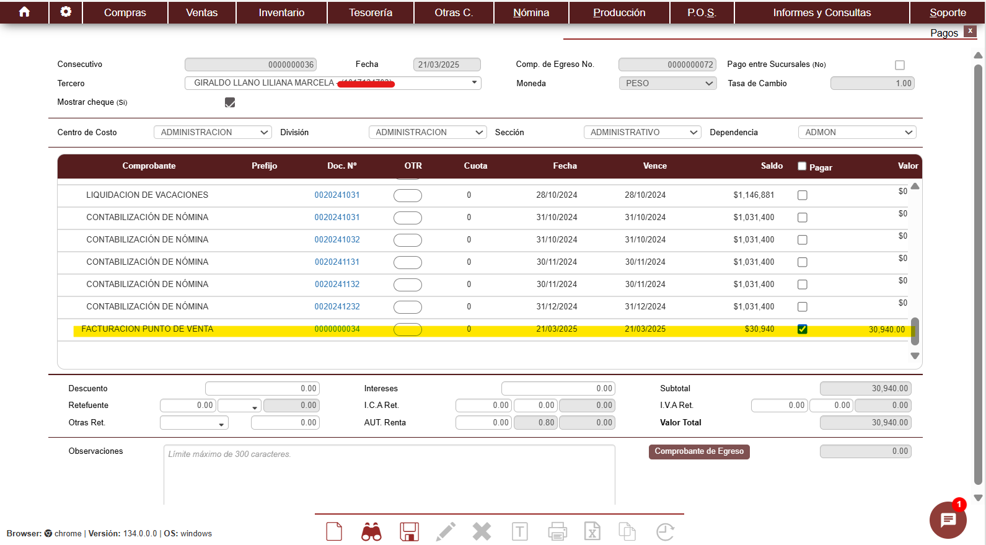The height and width of the screenshot is (545, 986).
Task: Sort by the Vence column header
Action: (x=655, y=166)
